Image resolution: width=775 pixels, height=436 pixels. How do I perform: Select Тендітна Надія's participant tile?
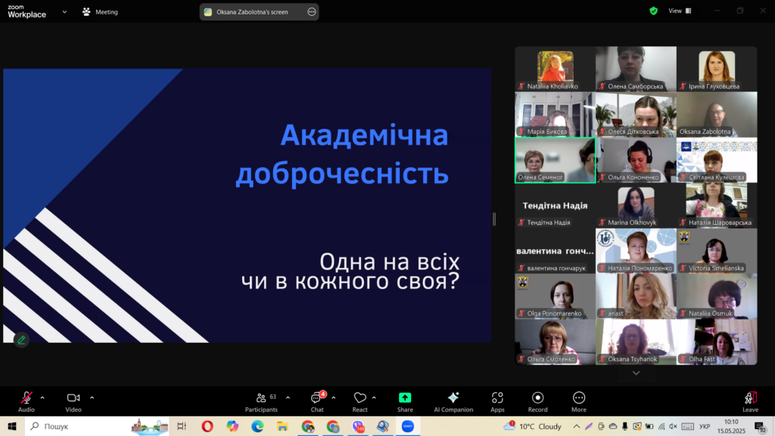pyautogui.click(x=555, y=206)
